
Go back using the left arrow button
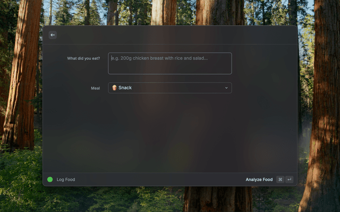(53, 35)
